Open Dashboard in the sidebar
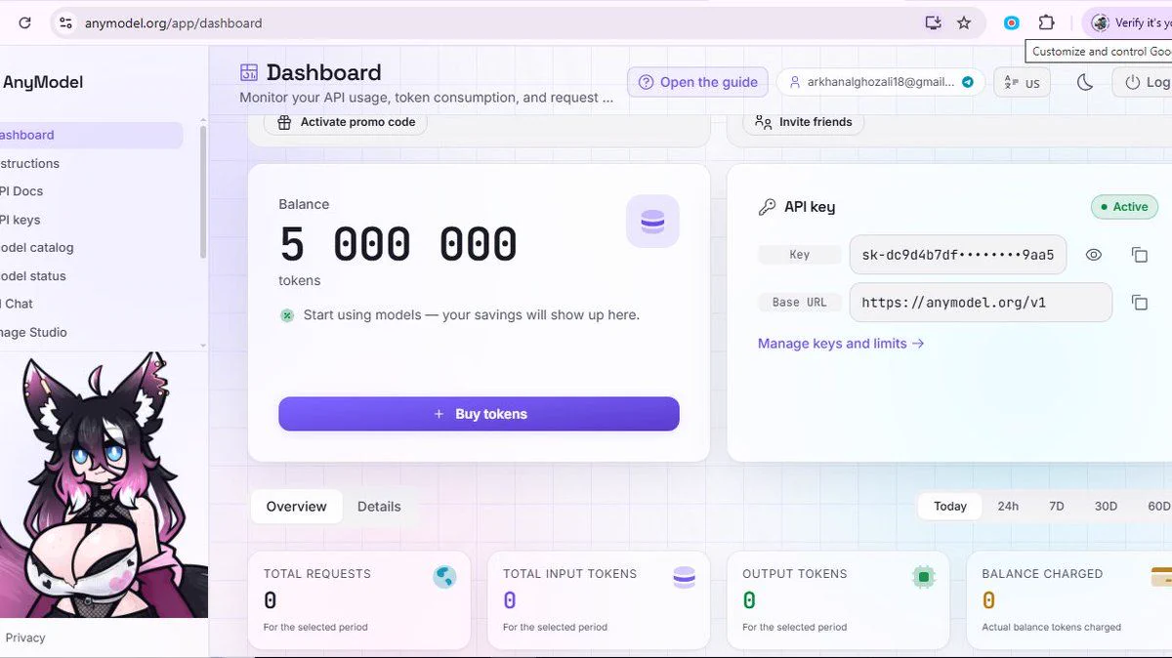1172x658 pixels. point(90,135)
